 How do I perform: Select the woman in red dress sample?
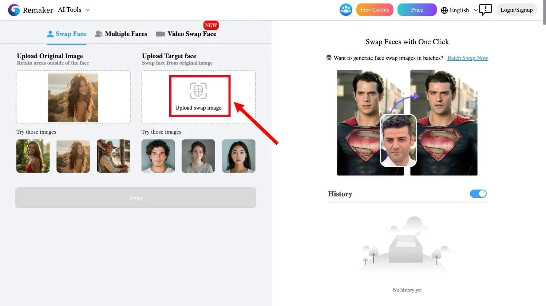click(x=33, y=156)
